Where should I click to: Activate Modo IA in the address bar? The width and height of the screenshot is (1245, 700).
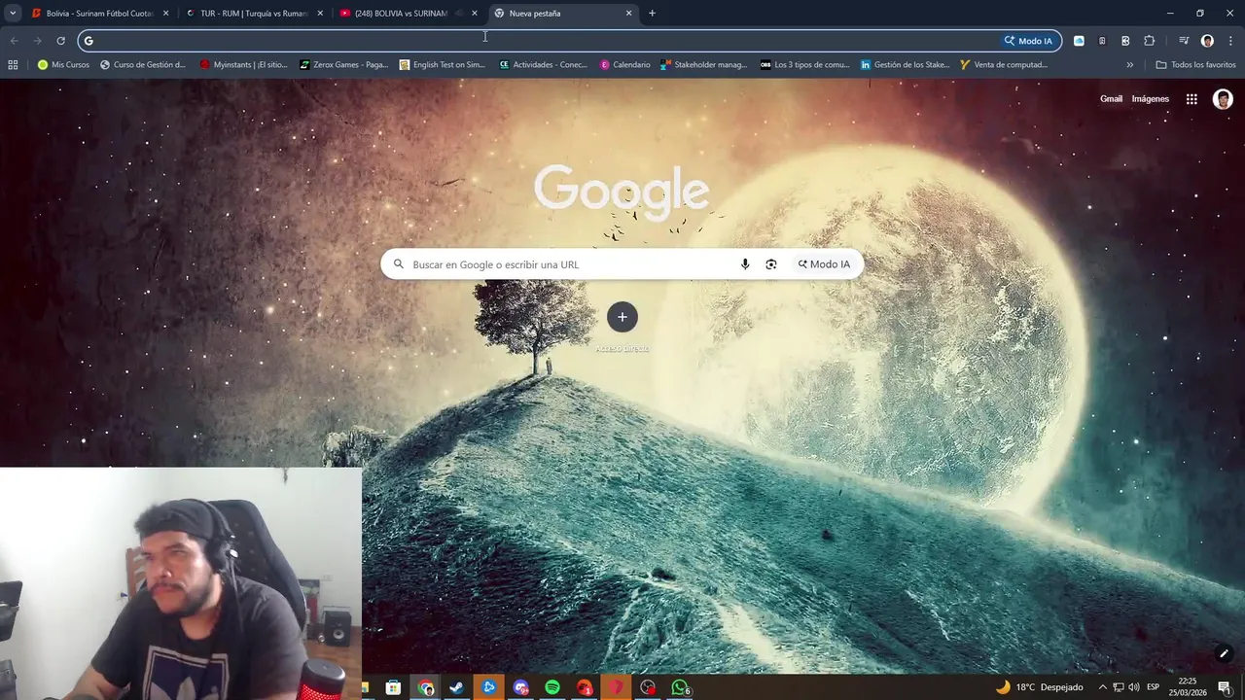click(1029, 41)
